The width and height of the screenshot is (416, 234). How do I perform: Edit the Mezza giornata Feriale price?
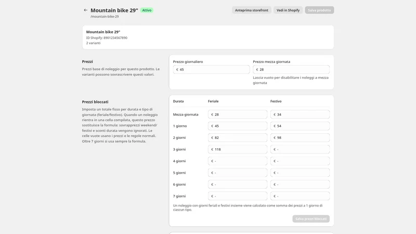[238, 114]
